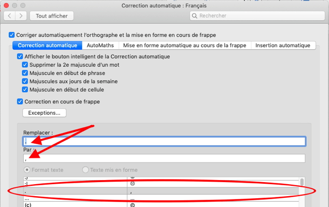Image resolution: width=329 pixels, height=207 pixels.
Task: Click the Rechercher search field
Action: point(257,16)
